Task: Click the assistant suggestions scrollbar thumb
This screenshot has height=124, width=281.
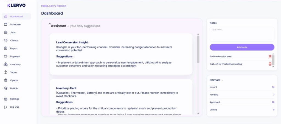Action: (x=198, y=49)
